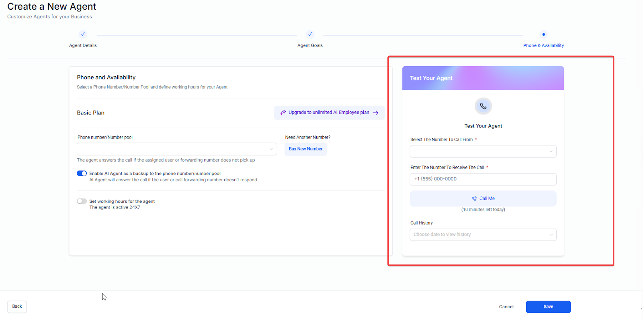Click the Back button
Viewport: 643px width, 319px height.
coord(17,307)
